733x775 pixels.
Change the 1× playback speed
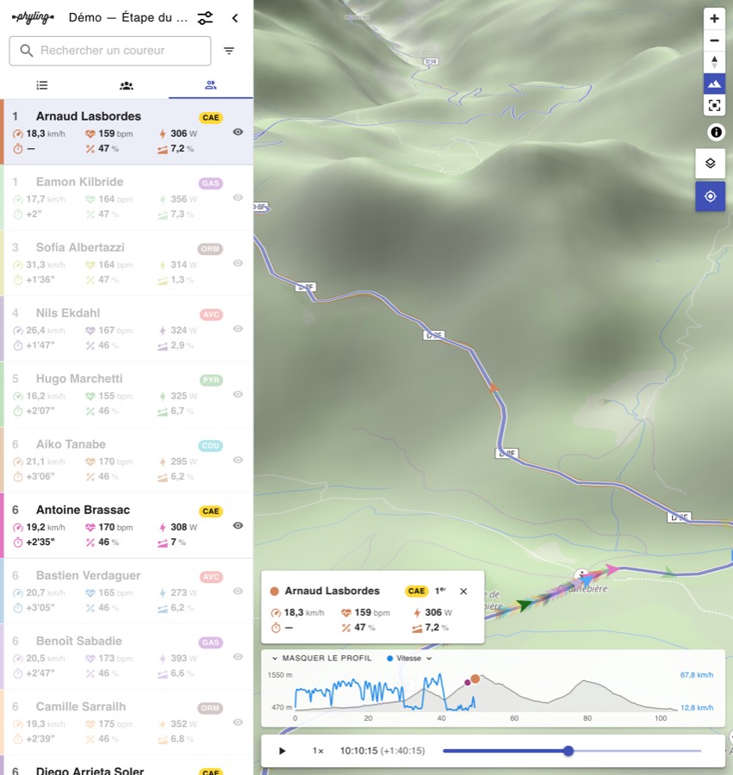[x=318, y=751]
